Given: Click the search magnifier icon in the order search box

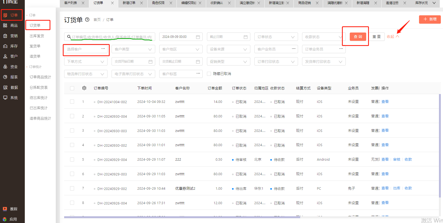Looking at the screenshot, I should tap(69, 37).
